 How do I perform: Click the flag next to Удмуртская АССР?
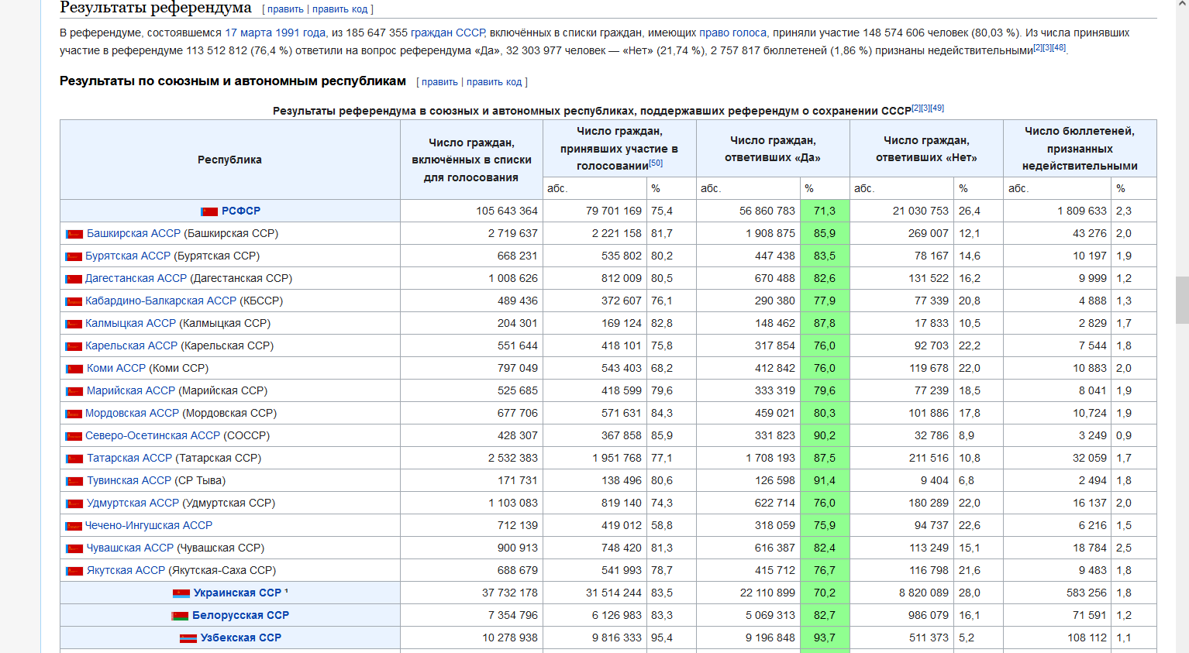[x=74, y=503]
